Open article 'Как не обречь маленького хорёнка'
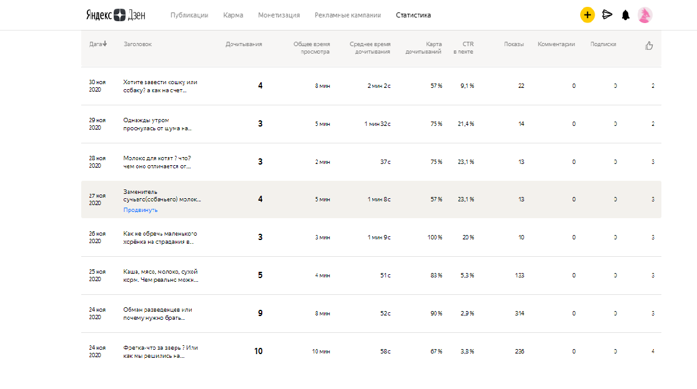The height and width of the screenshot is (389, 697). 160,238
